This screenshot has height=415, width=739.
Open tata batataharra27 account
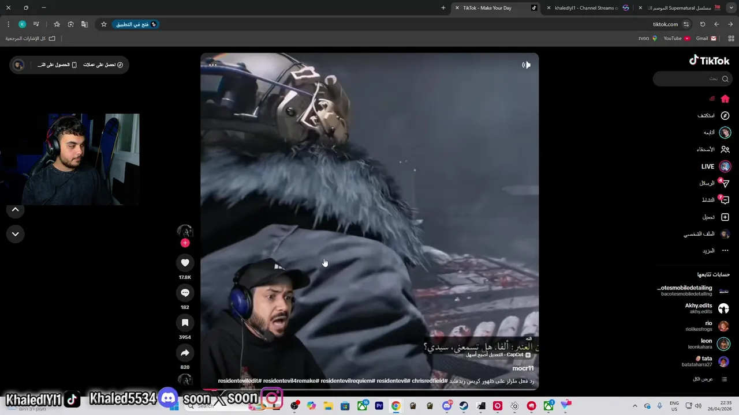706,361
